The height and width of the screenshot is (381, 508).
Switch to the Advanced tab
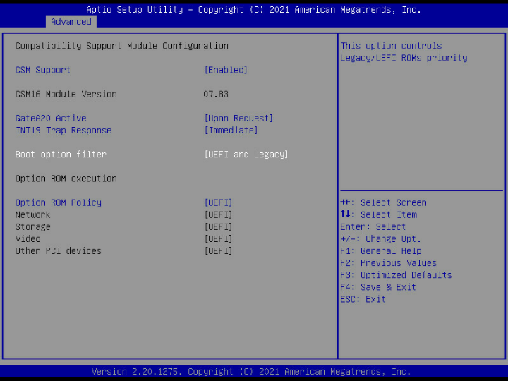71,22
